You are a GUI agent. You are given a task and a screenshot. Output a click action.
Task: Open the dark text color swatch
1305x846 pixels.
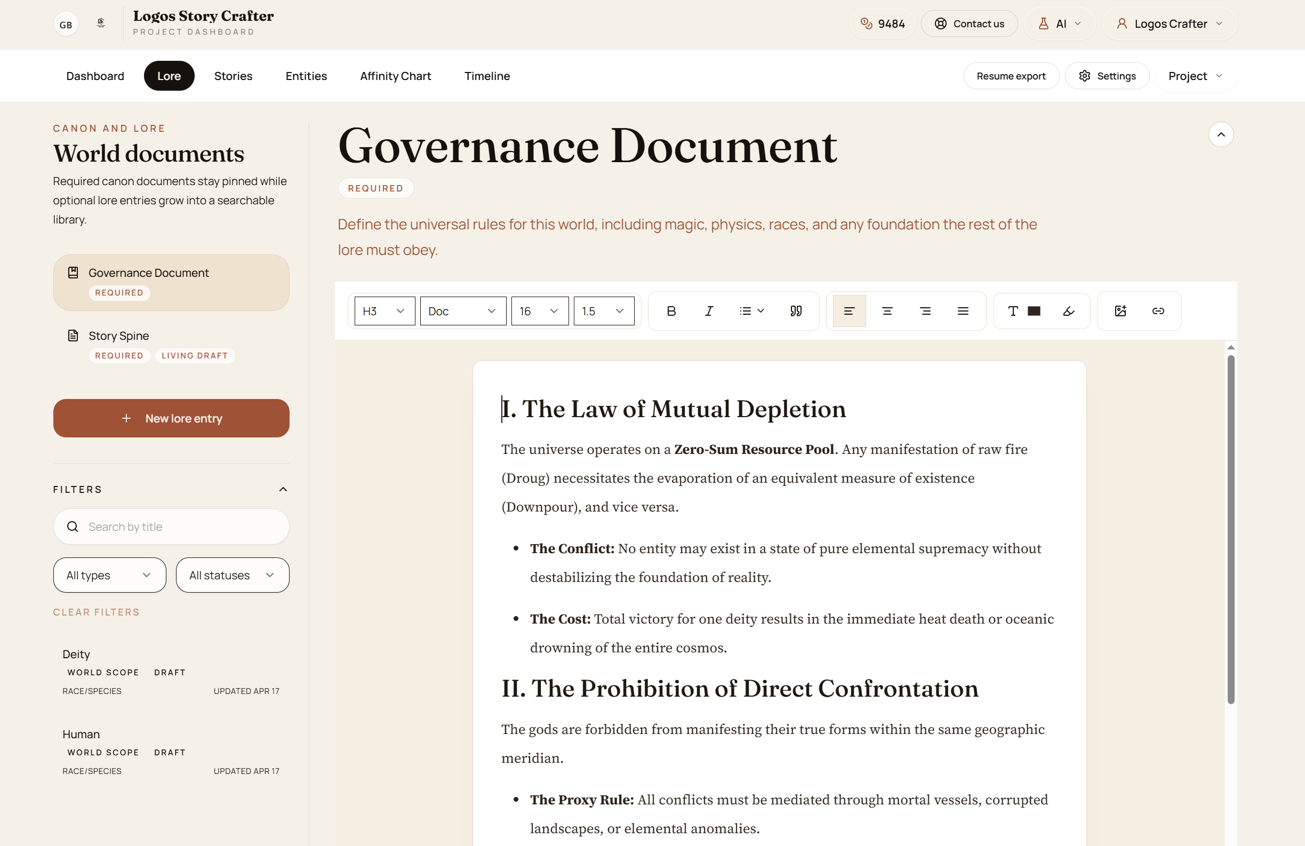1034,311
